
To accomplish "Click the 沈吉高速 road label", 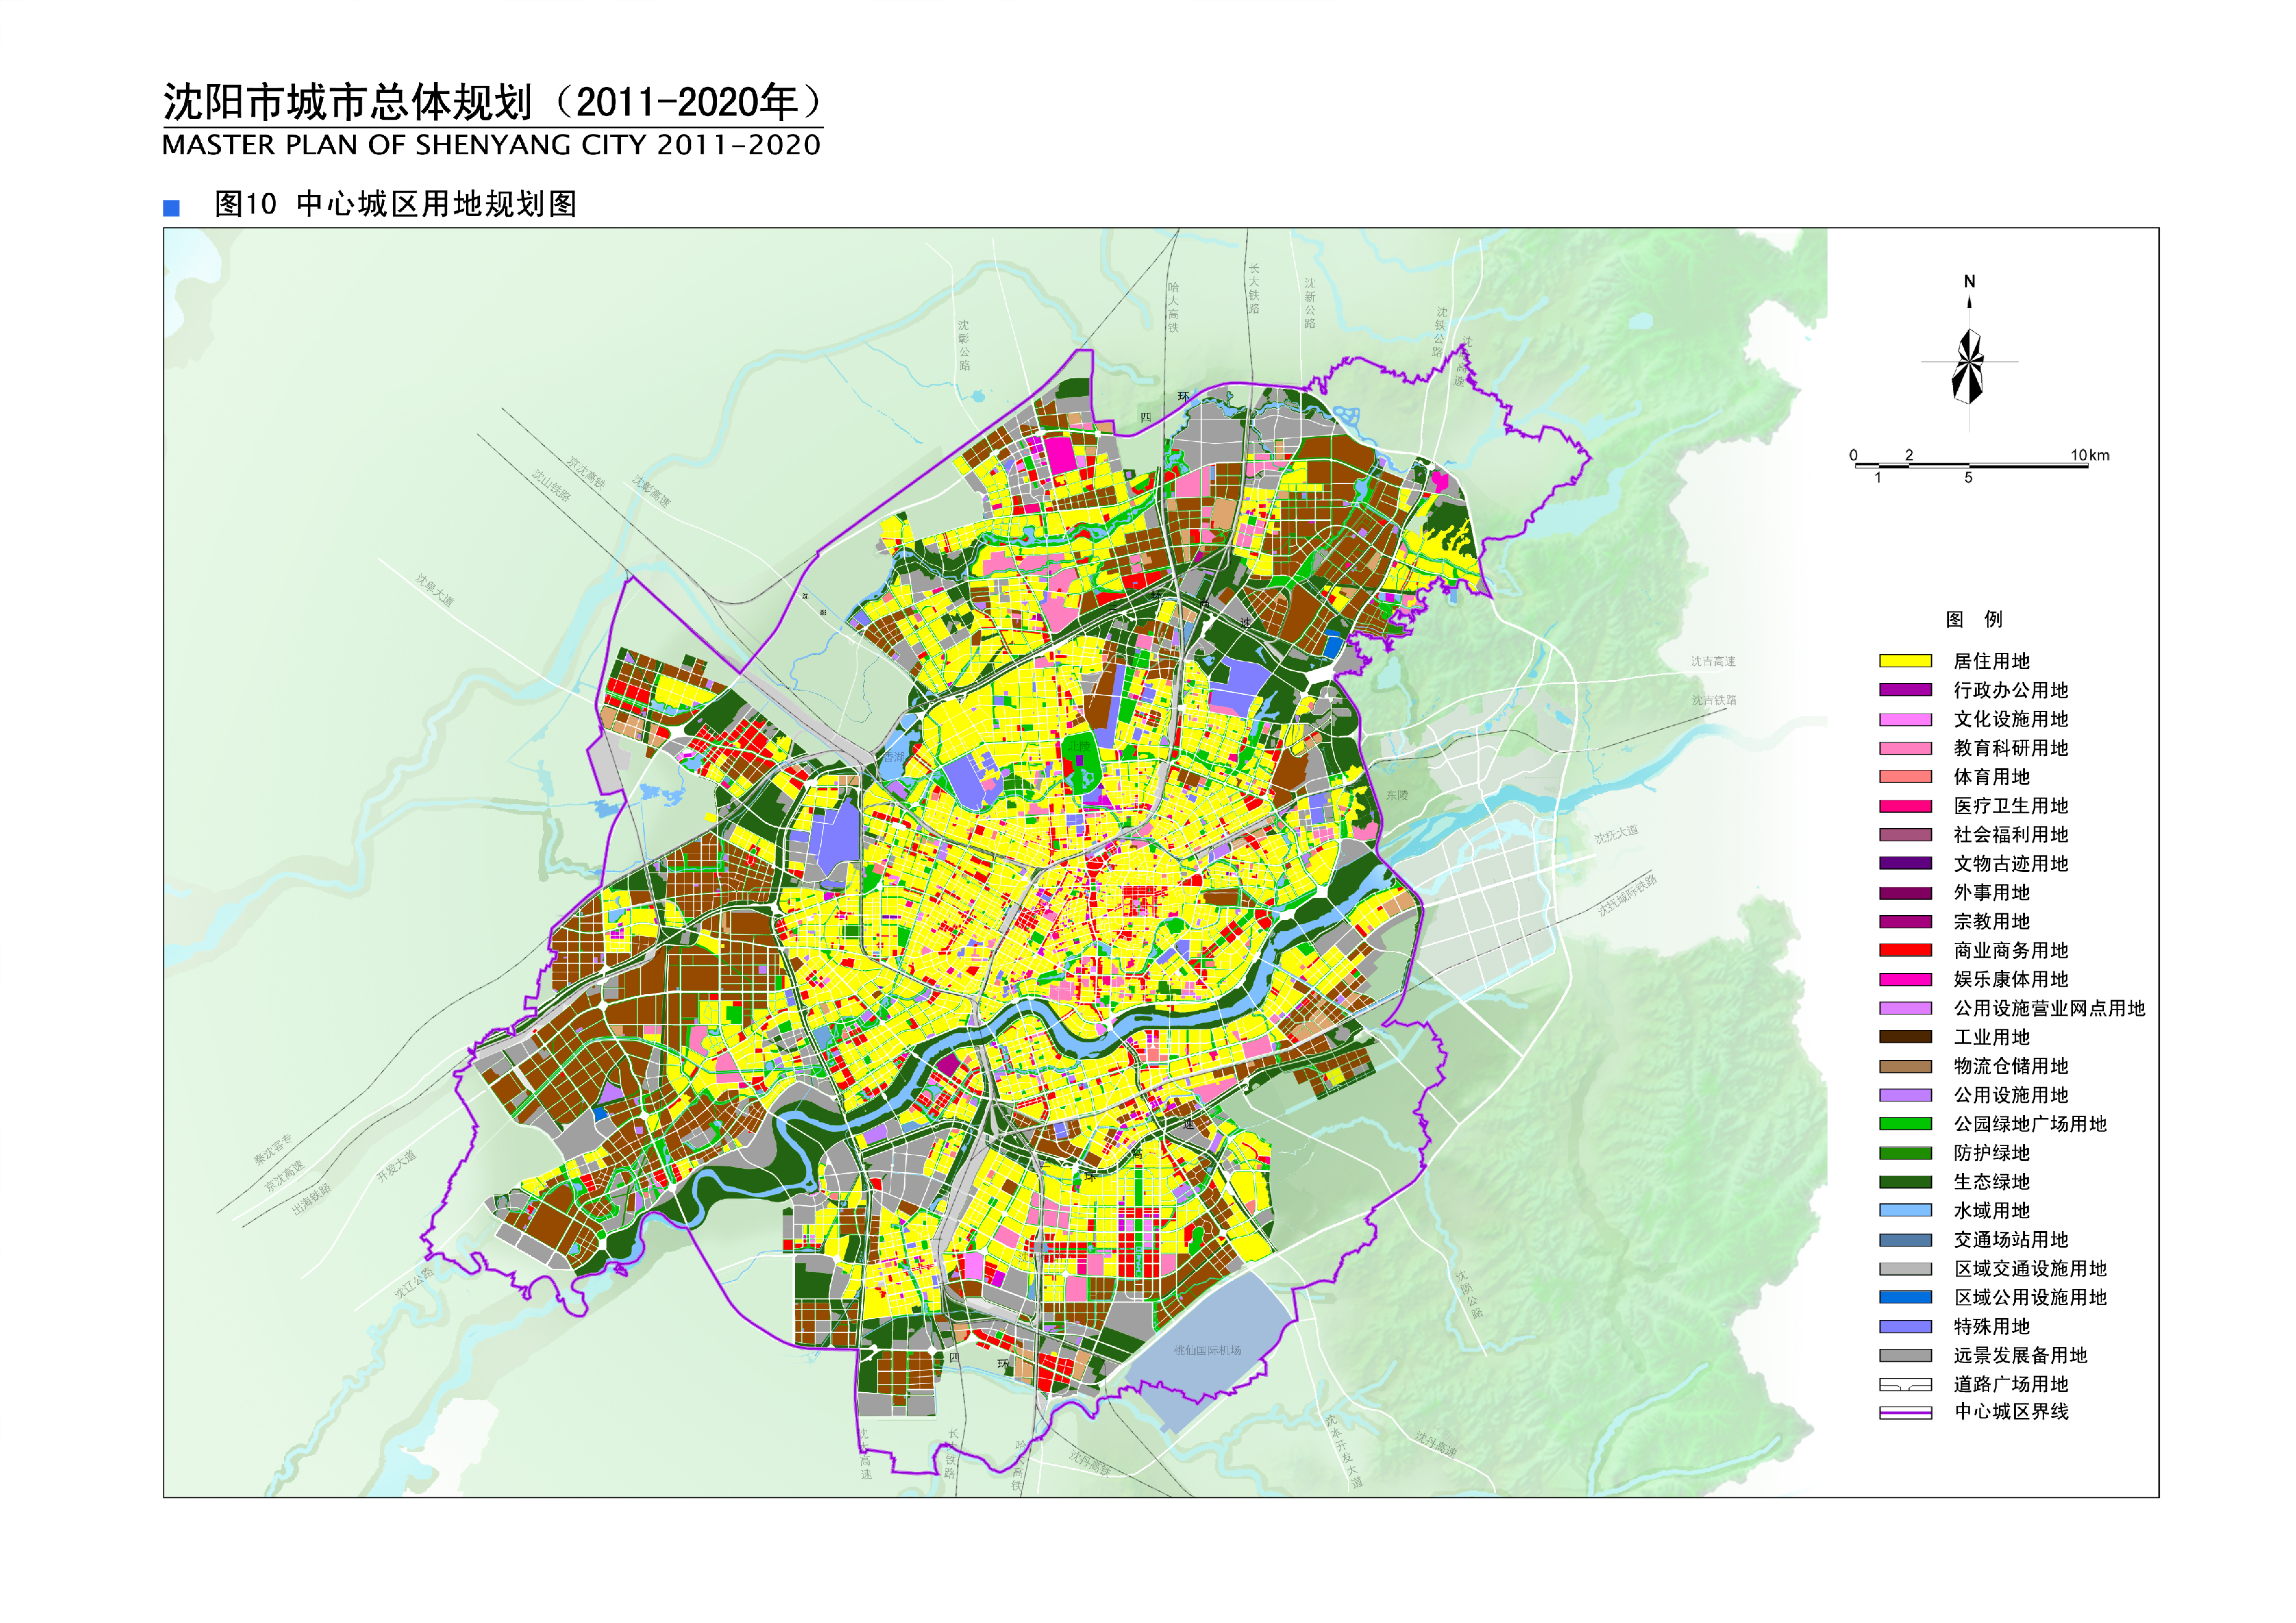I will pos(1713,661).
